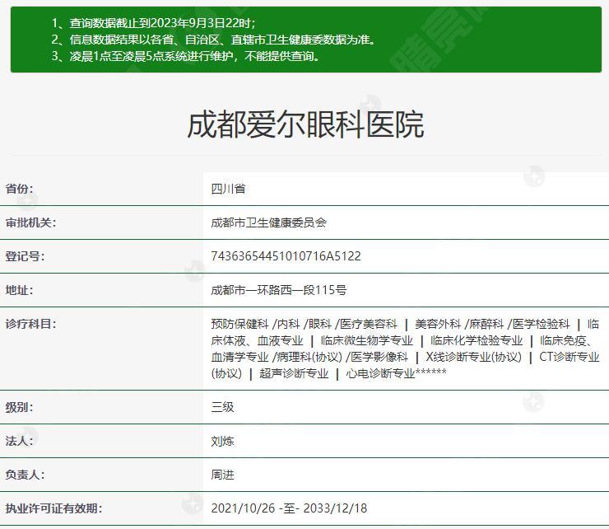The height and width of the screenshot is (529, 609).
Task: Click the 审批机关 label
Action: point(30,222)
